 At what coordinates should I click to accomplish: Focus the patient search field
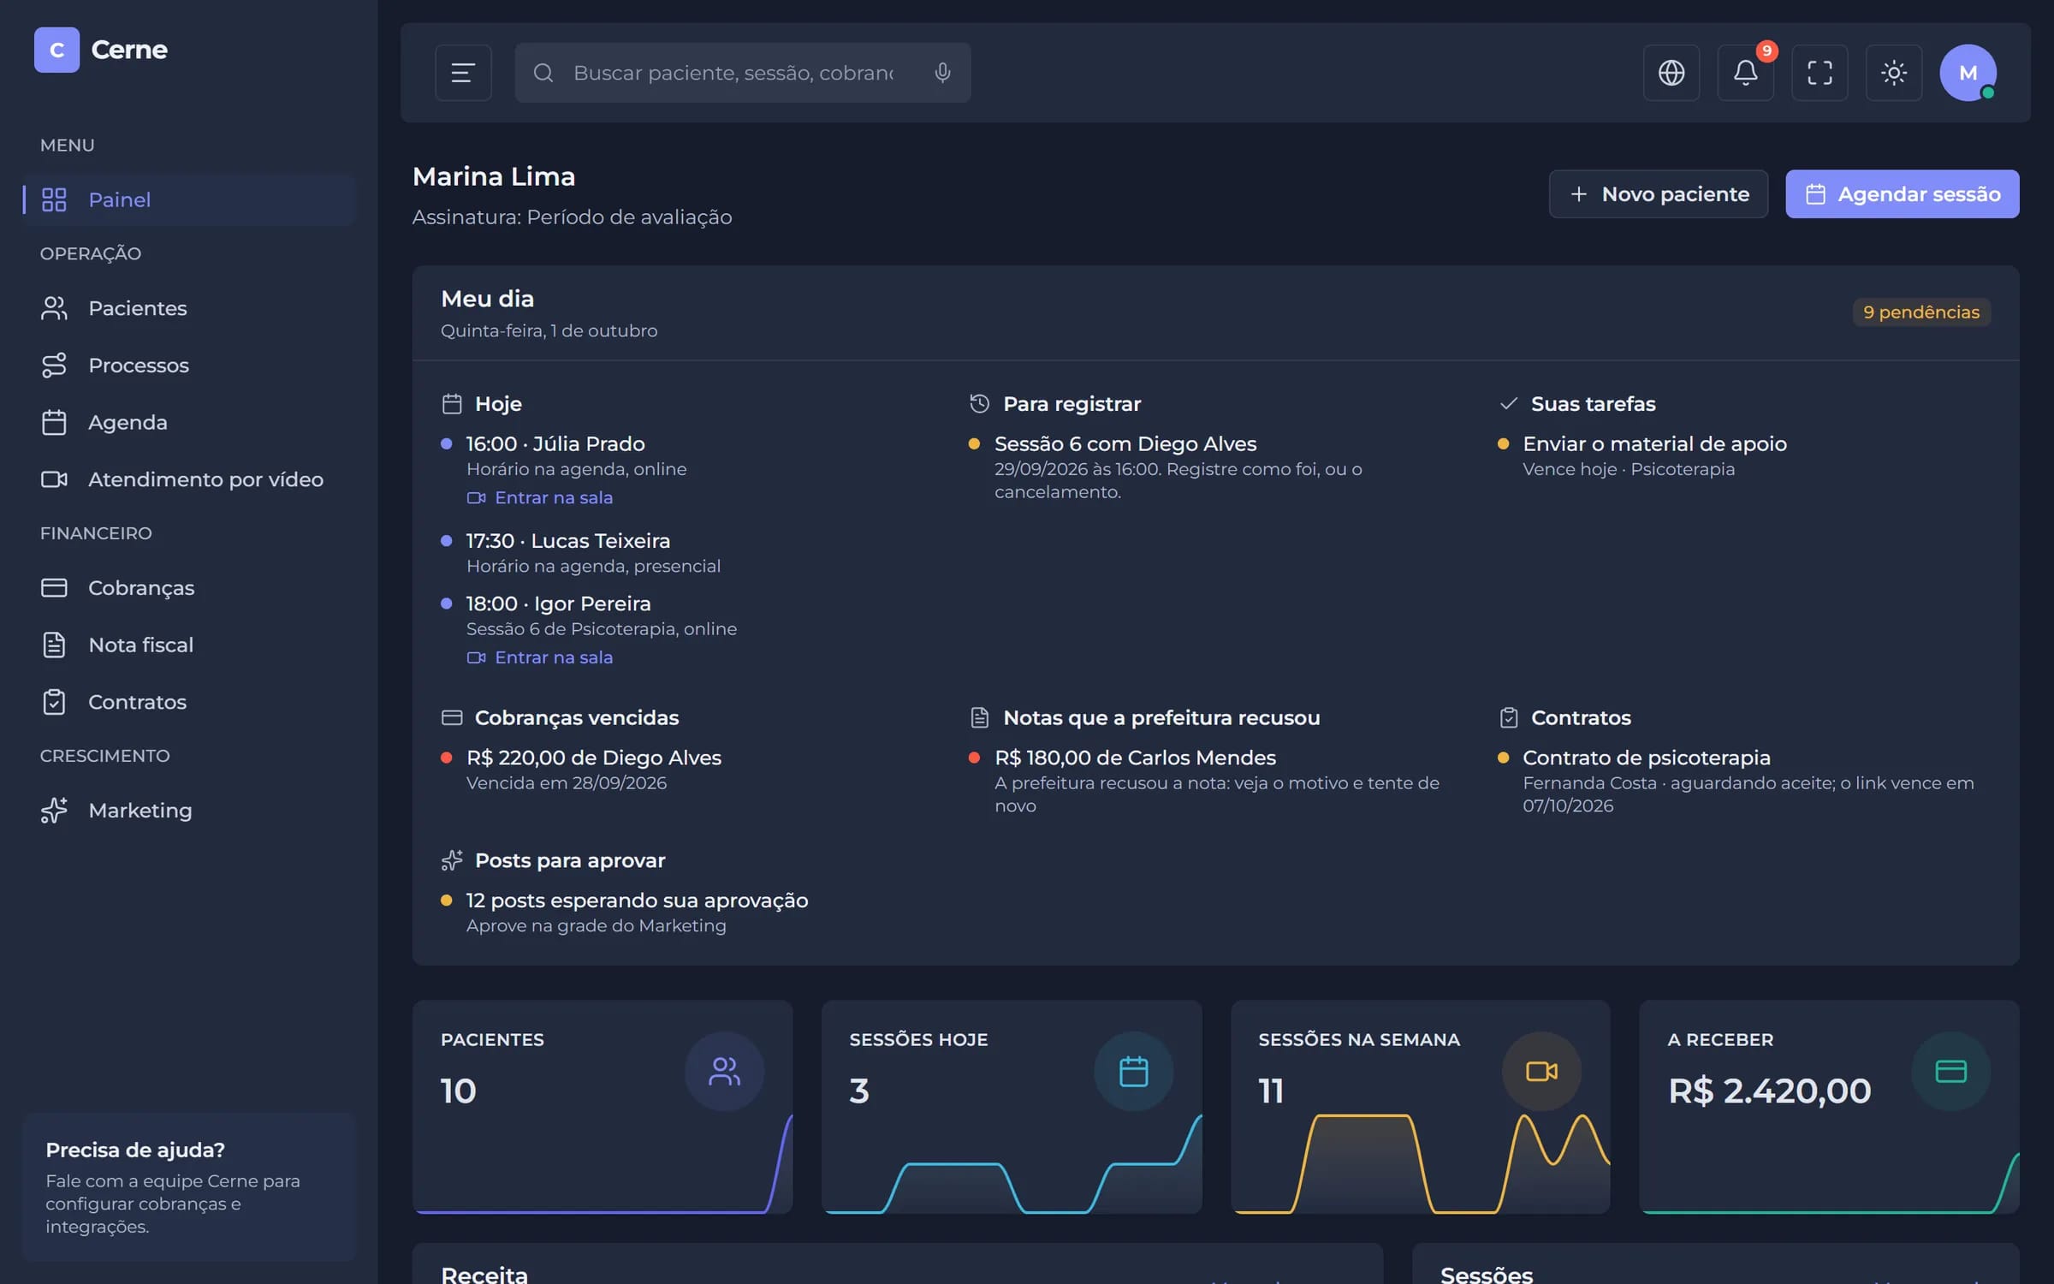point(743,73)
